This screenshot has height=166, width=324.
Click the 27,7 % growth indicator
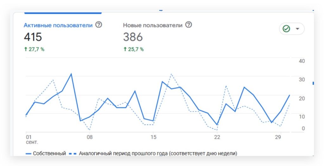click(34, 49)
